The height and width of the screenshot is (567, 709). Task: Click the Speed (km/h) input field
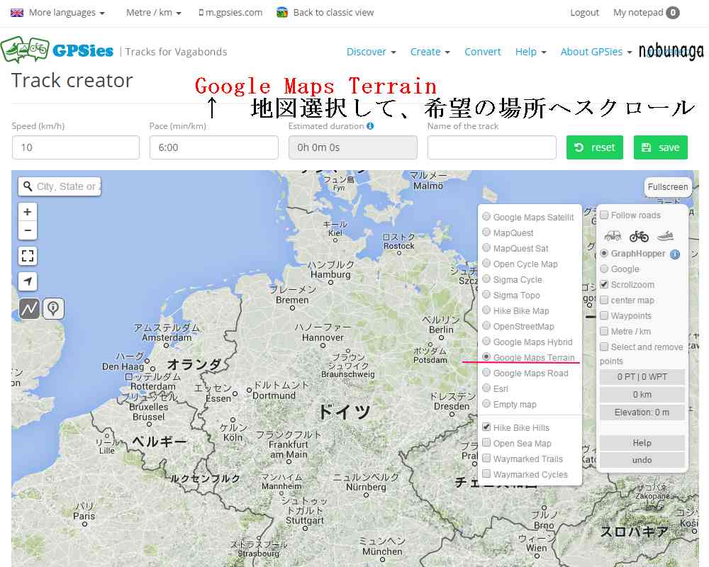[76, 147]
